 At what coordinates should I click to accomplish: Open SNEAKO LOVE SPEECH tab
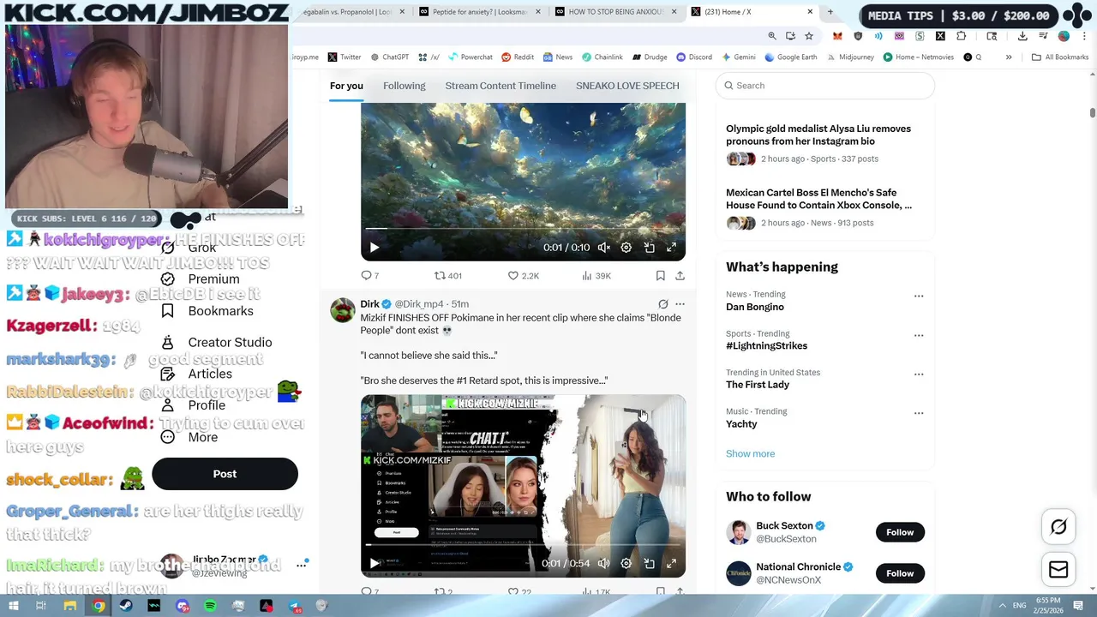tap(627, 86)
